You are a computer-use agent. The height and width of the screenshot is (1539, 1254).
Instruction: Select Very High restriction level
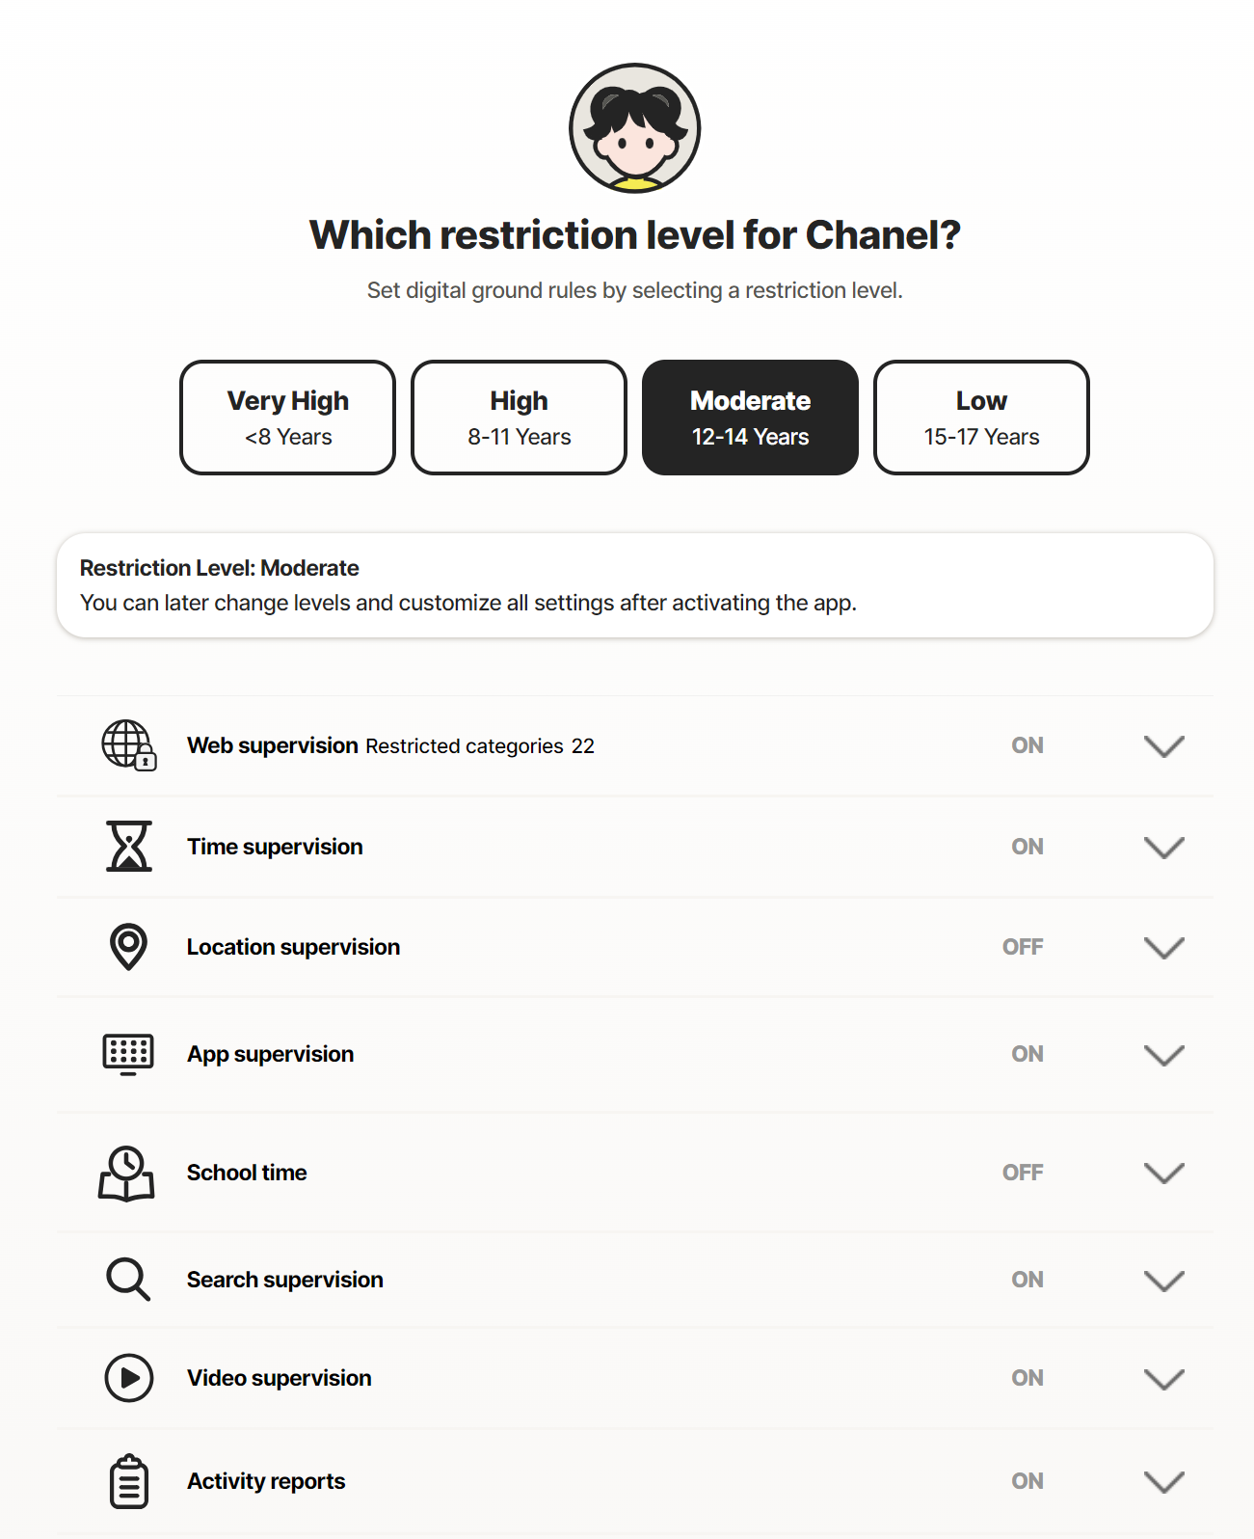tap(288, 418)
